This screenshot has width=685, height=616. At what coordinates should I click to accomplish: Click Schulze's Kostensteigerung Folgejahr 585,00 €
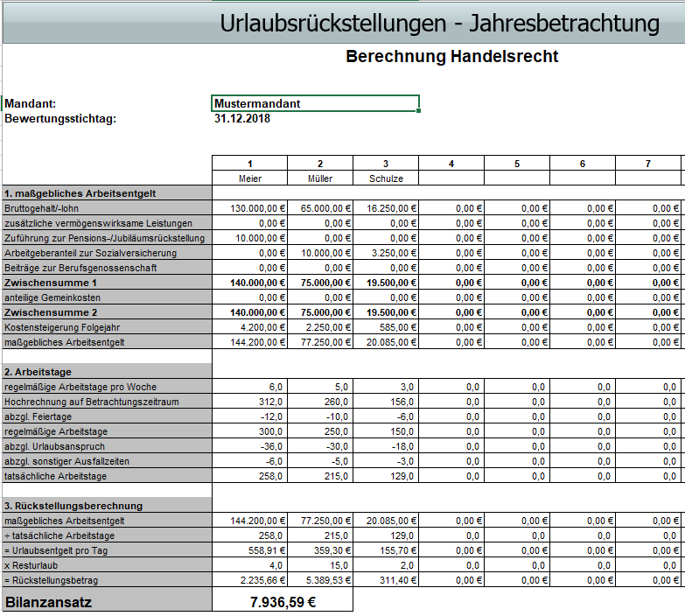coord(385,327)
